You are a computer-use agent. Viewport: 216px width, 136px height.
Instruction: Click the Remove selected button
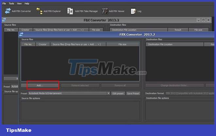[x=80, y=86]
